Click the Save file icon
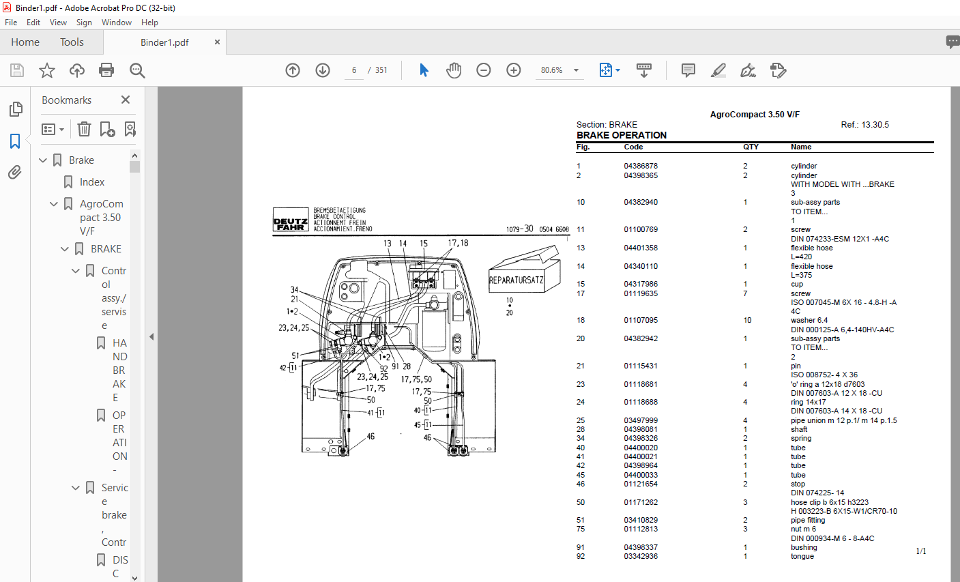The width and height of the screenshot is (960, 582). click(x=17, y=70)
